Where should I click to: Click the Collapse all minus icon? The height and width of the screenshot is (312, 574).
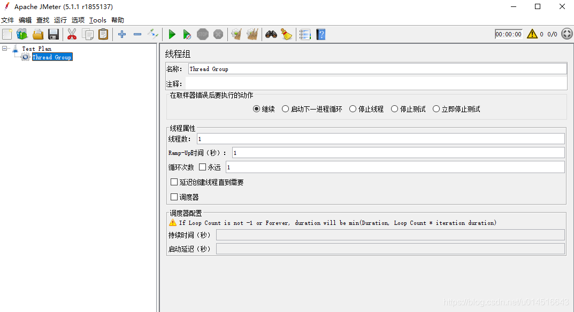(137, 34)
